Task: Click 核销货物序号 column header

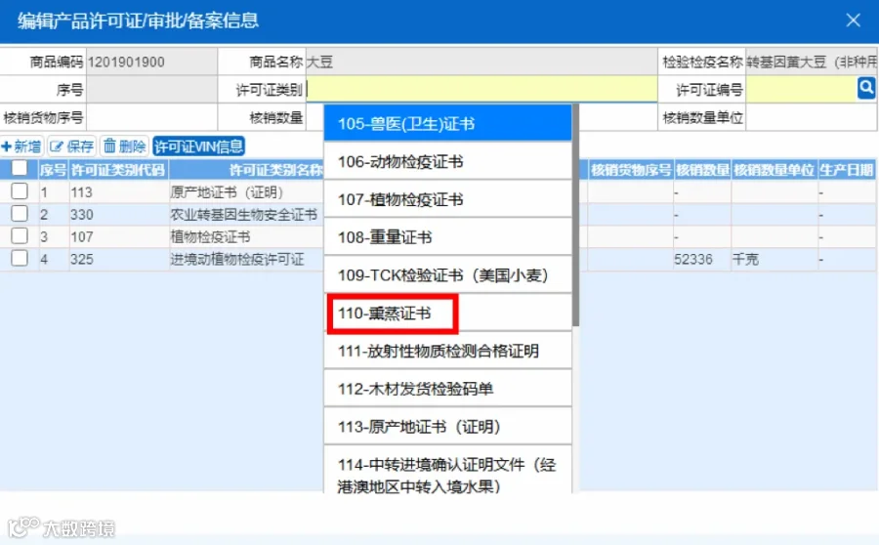Action: click(631, 170)
